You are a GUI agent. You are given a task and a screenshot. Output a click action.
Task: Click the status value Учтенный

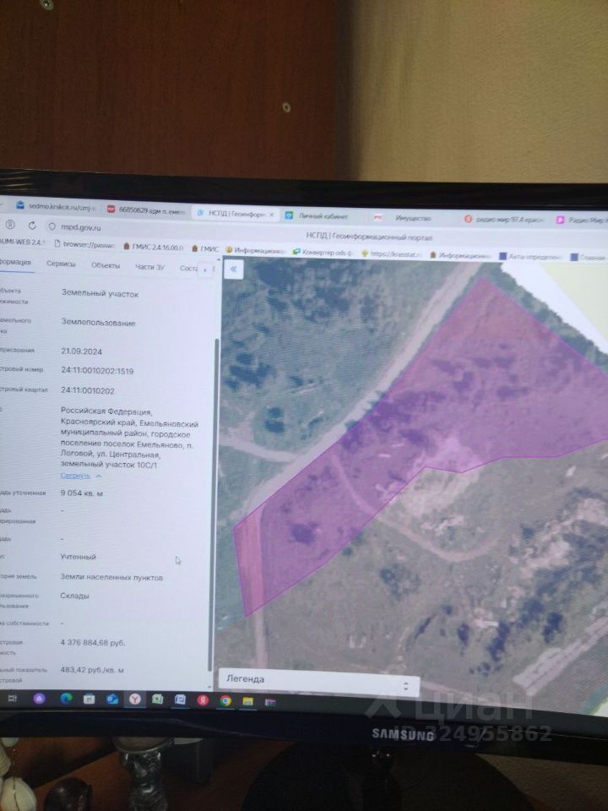pos(78,557)
